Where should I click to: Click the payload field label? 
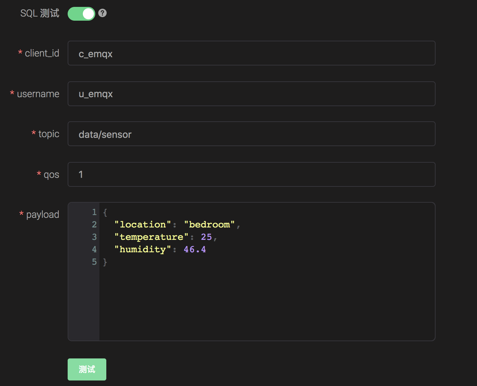tap(42, 215)
